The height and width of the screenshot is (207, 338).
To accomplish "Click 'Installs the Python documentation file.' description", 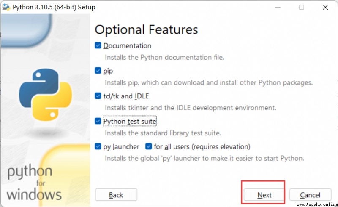I will click(164, 57).
